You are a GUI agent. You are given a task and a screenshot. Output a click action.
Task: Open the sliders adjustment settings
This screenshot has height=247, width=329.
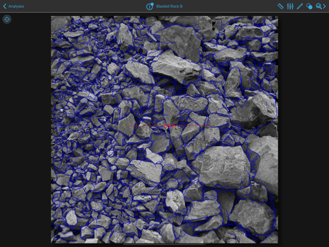(290, 7)
